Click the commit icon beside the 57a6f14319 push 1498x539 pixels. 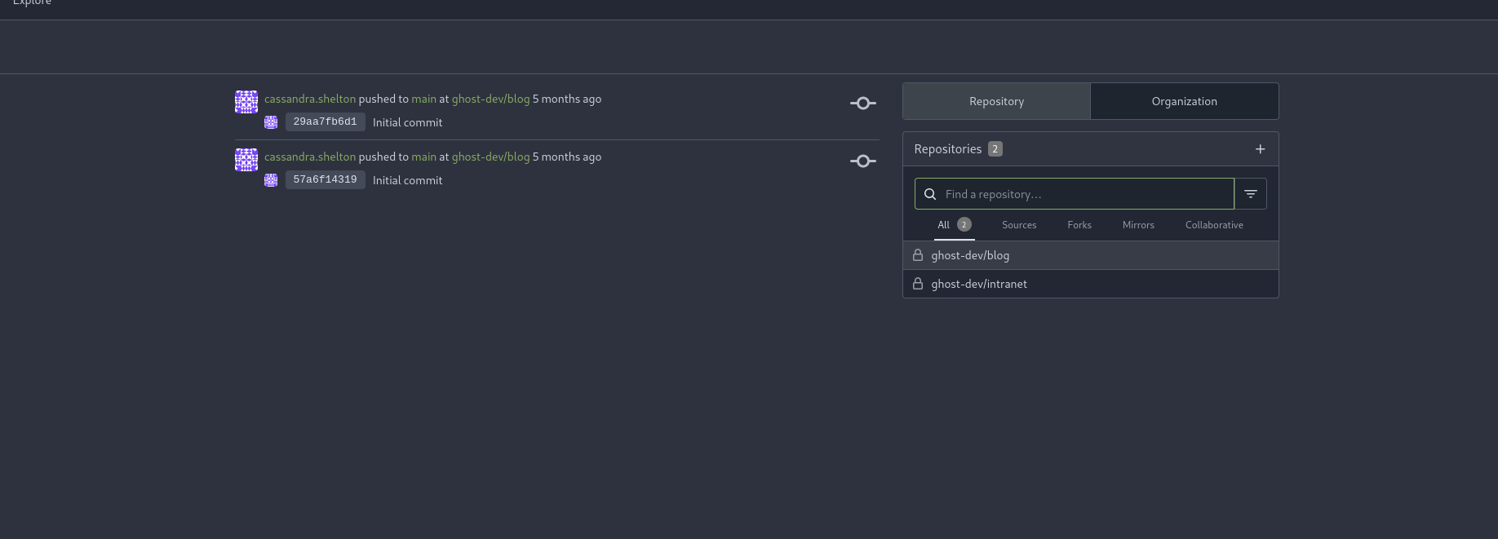point(862,161)
